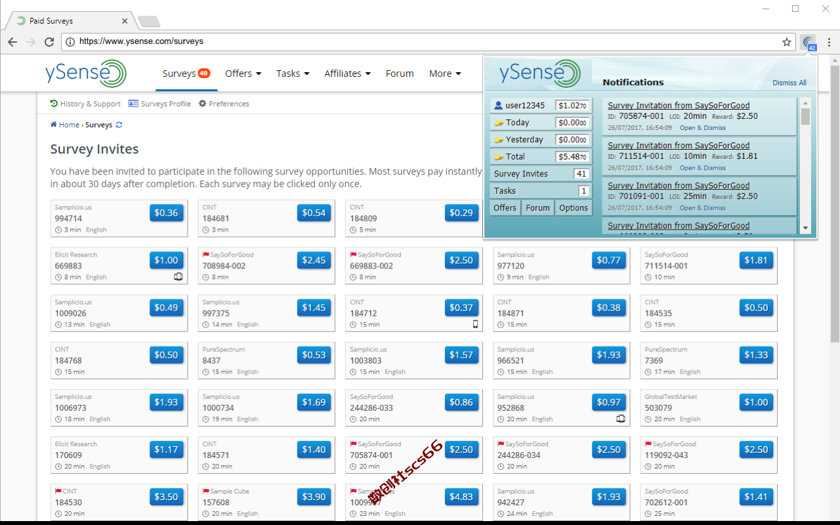Click the Forum button in extension popup
The width and height of the screenshot is (840, 525).
(537, 208)
